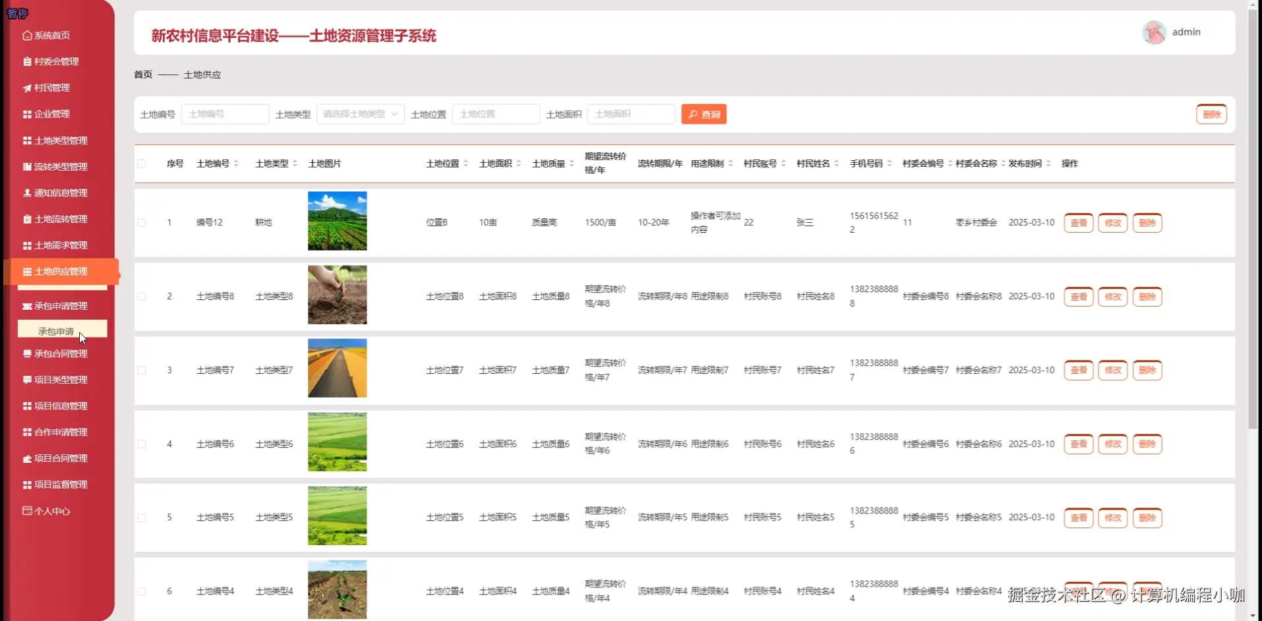This screenshot has width=1262, height=621.
Task: Click the 个人中心 card icon
Action: [x=27, y=511]
